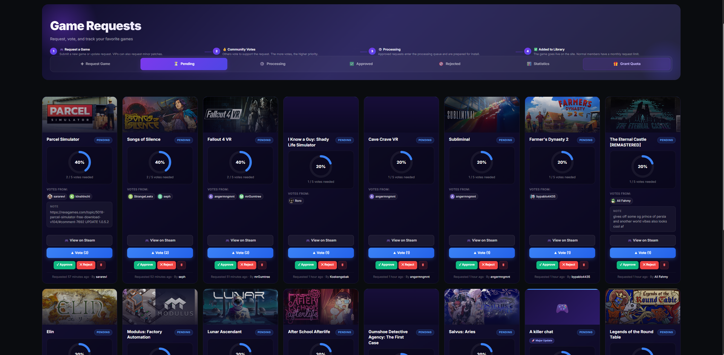Viewport: 724px width, 355px height.
Task: Open the Farmer's Dynasty 2 cover image
Action: pyautogui.click(x=562, y=114)
